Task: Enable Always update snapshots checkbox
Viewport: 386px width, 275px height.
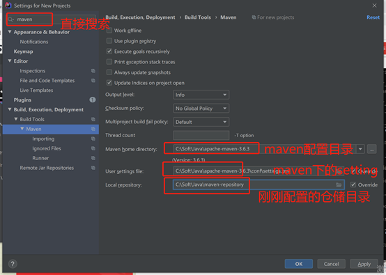Action: coord(109,72)
